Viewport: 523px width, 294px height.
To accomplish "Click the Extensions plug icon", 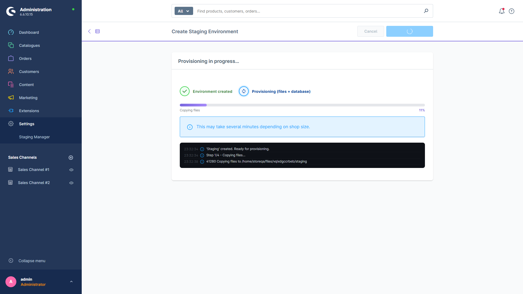I will coord(11,111).
